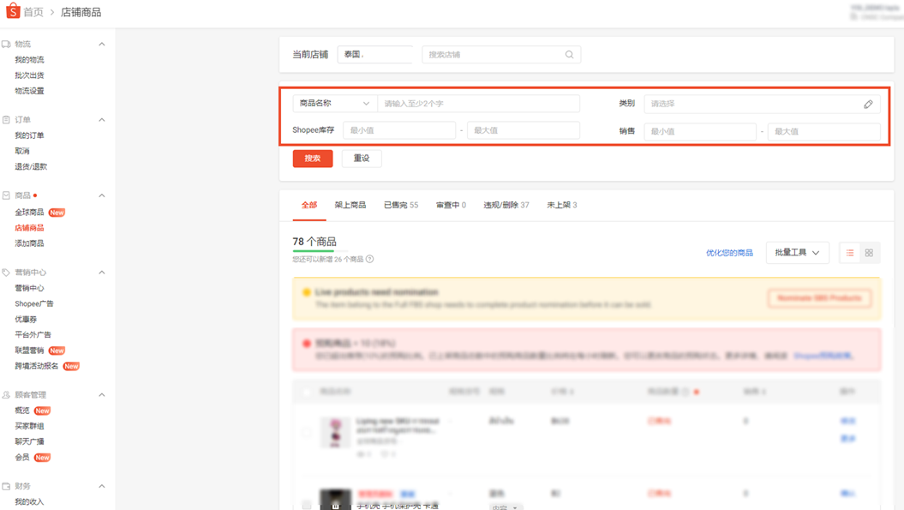Click the 营销中心 marketing center icon
The height and width of the screenshot is (510, 904).
coord(8,273)
